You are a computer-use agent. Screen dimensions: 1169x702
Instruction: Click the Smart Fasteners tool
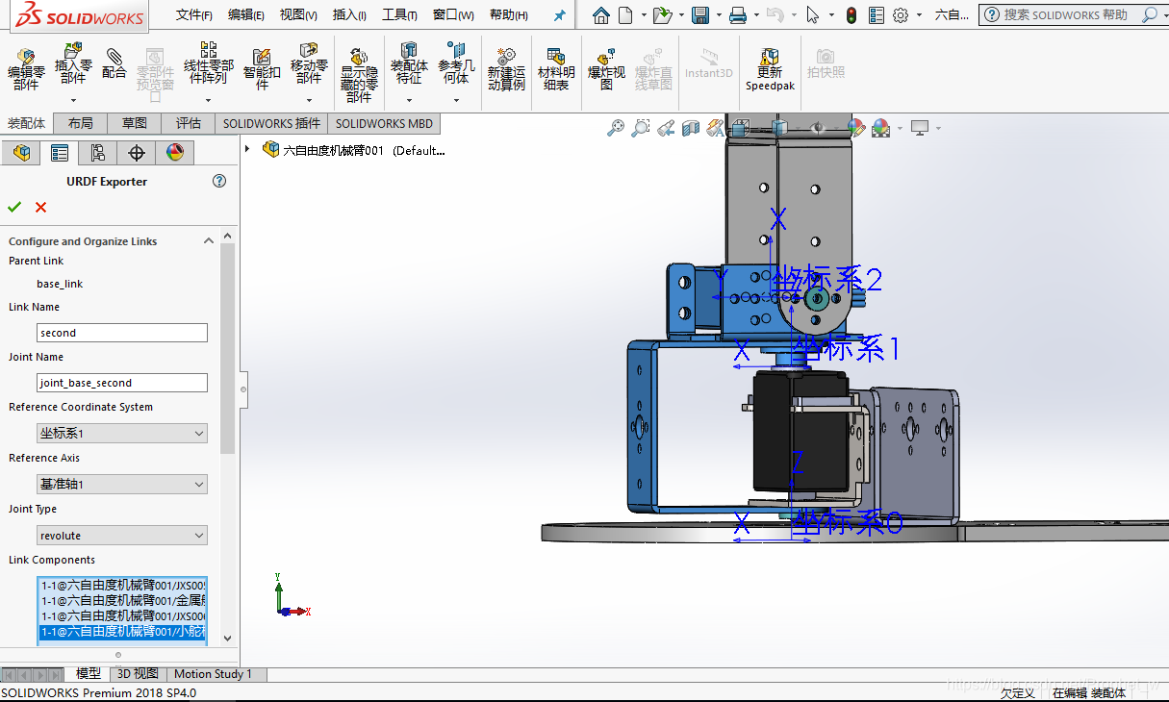click(x=262, y=69)
